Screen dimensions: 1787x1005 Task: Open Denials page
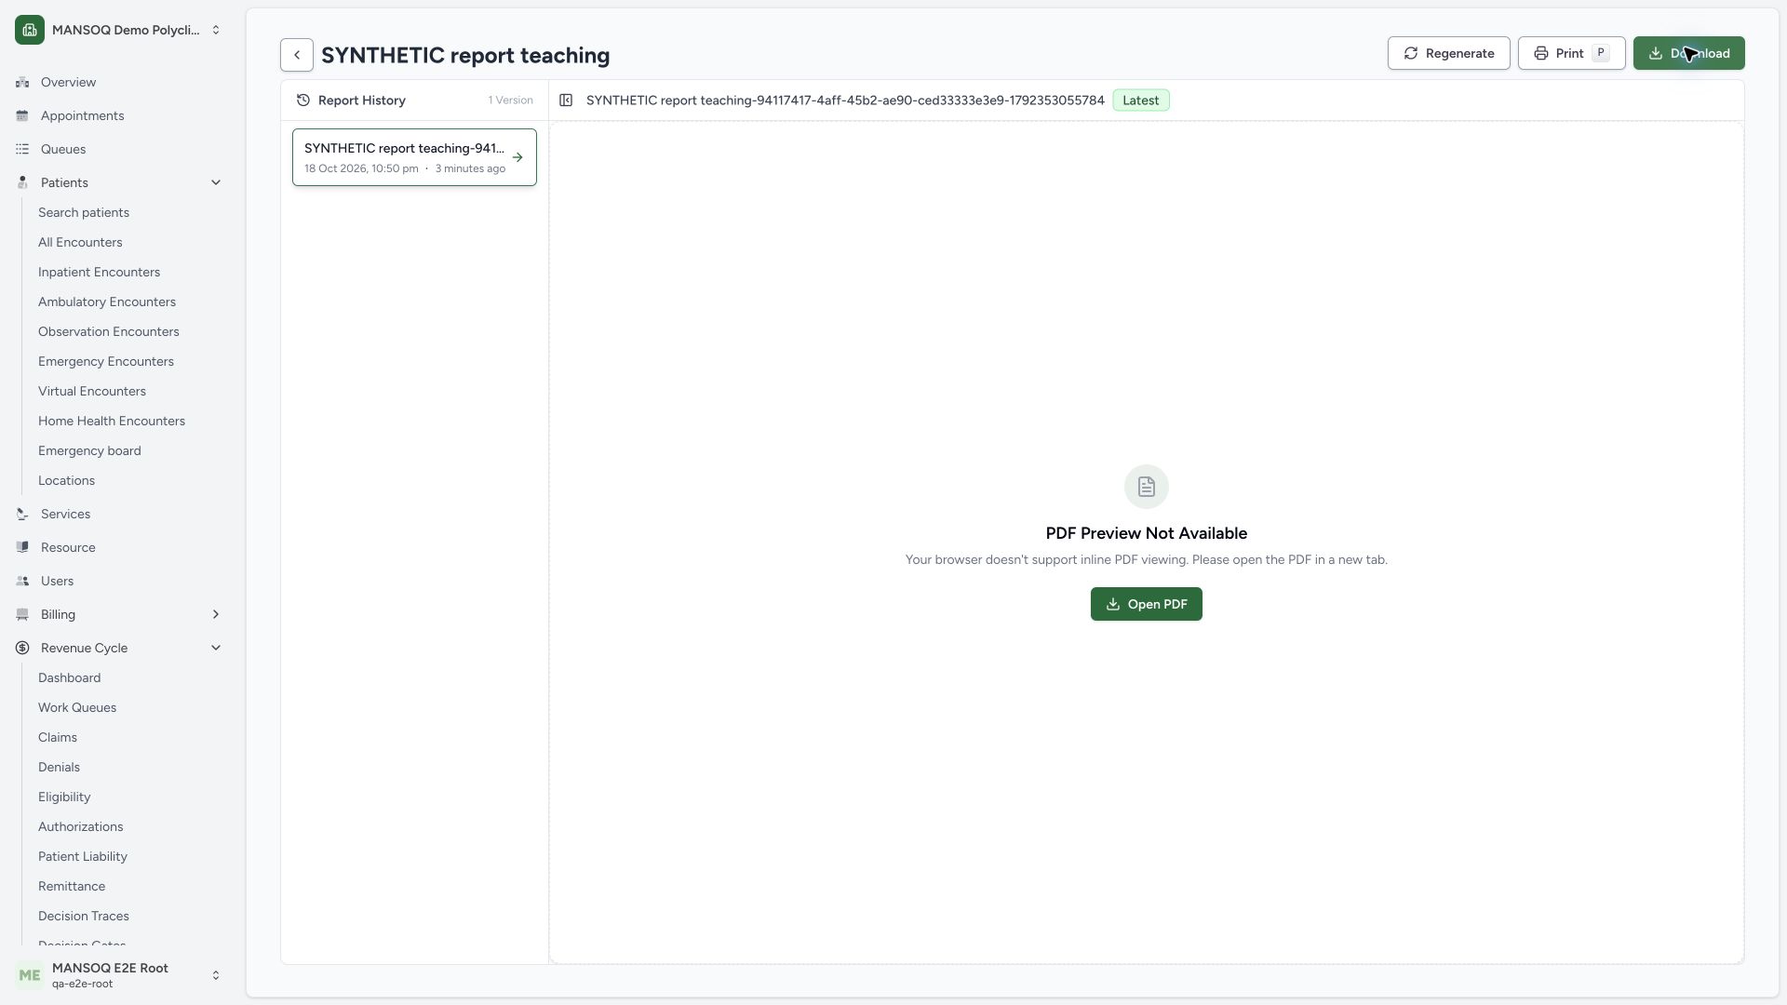point(59,767)
